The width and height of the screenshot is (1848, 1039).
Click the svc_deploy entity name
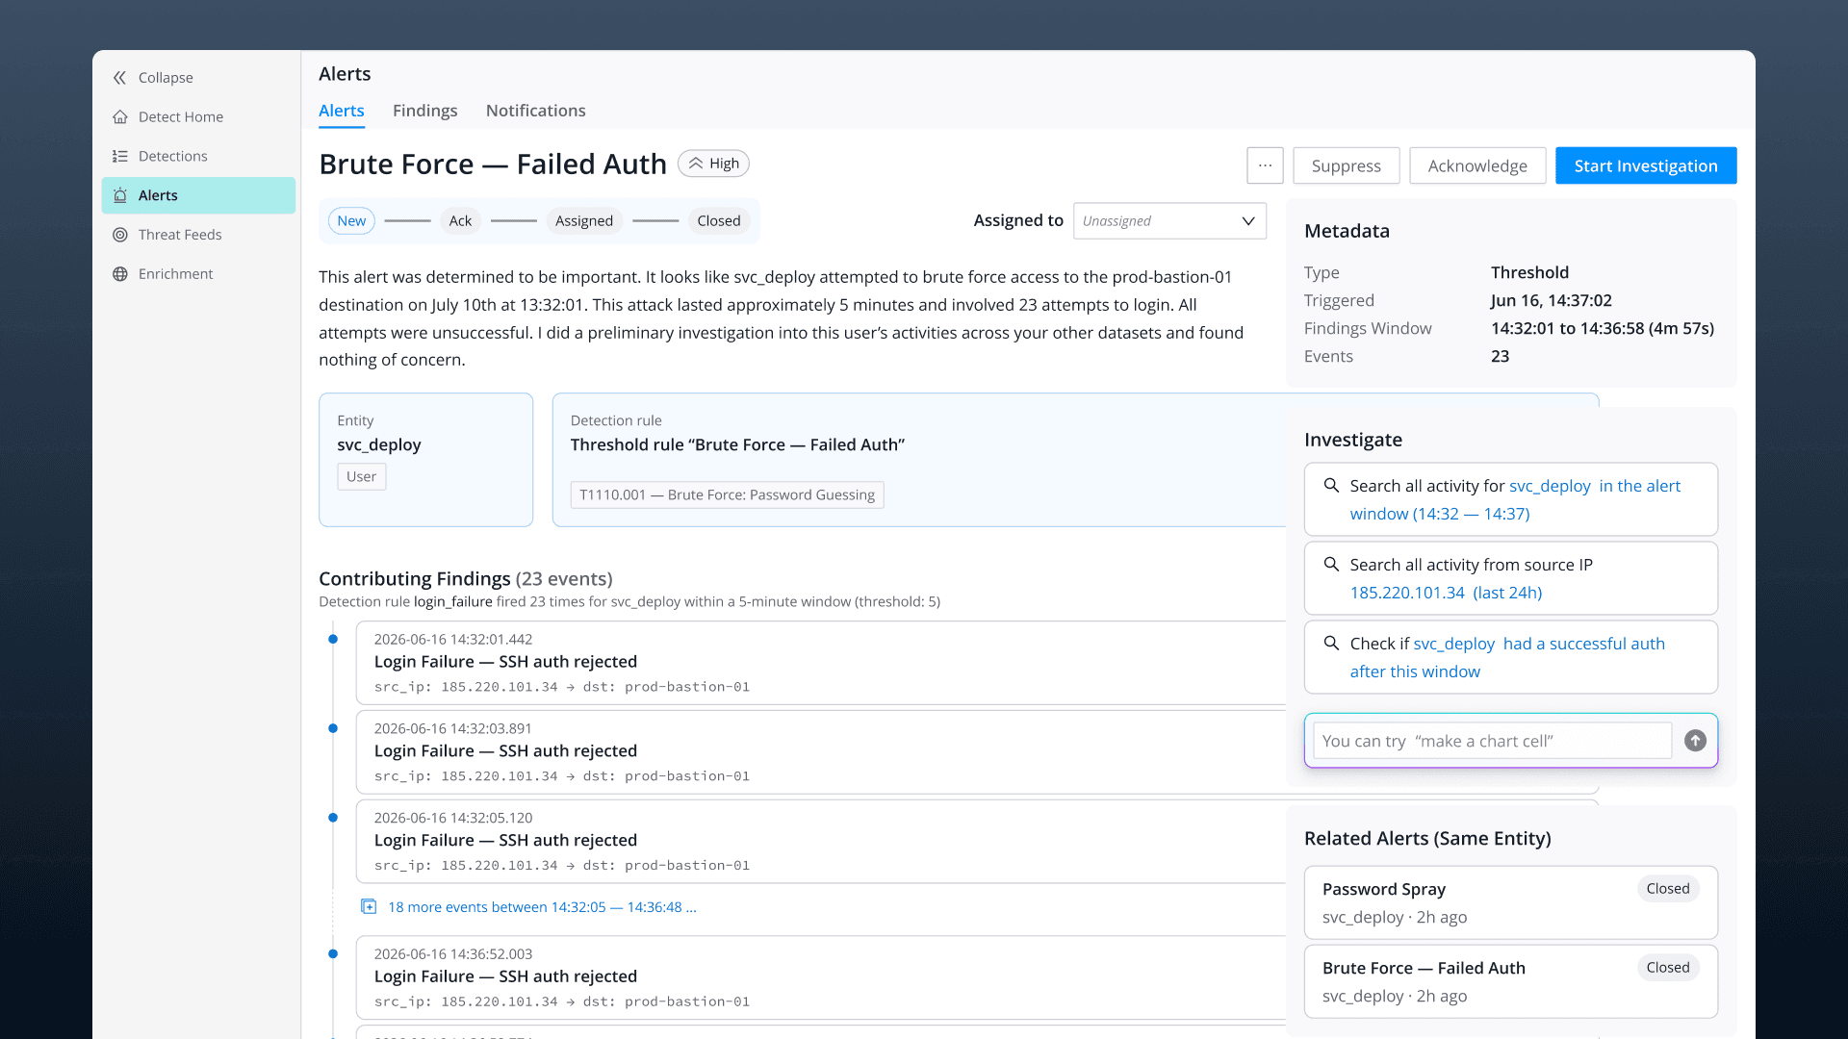coord(379,445)
